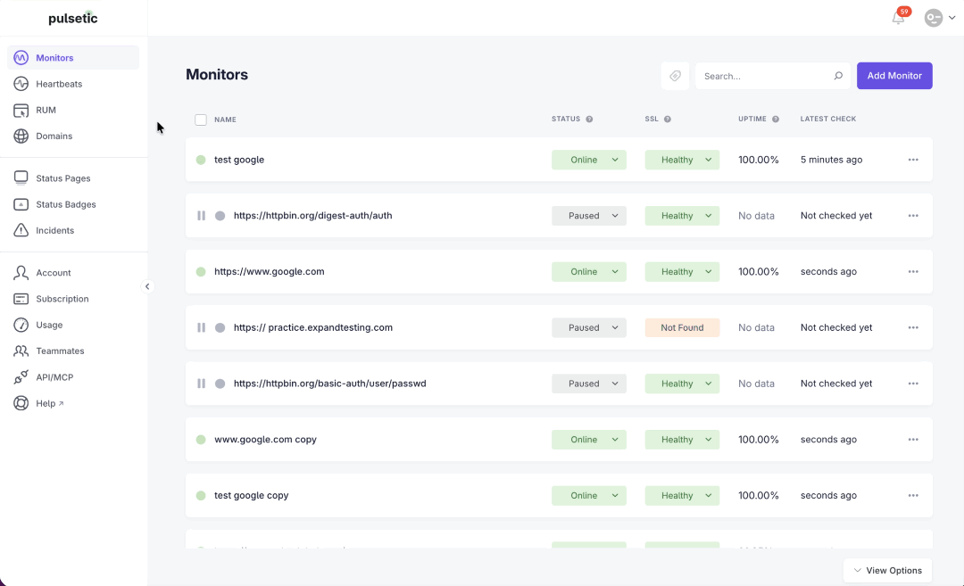The image size is (964, 586).
Task: Open Healthy SSL dropdown for https://www.google.com
Action: pos(682,271)
